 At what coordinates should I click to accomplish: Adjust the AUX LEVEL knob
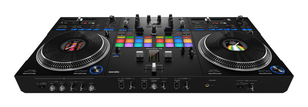(252, 88)
